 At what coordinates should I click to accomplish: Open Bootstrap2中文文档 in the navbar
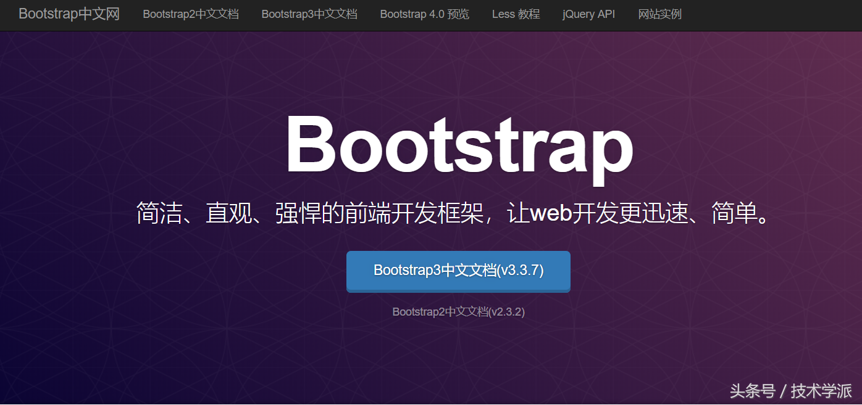(x=191, y=14)
